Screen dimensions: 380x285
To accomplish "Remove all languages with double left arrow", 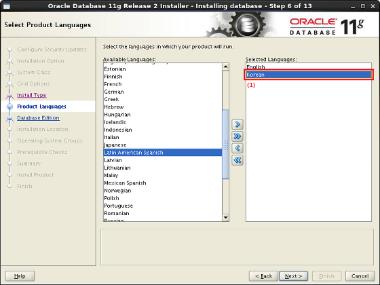I will [x=237, y=159].
